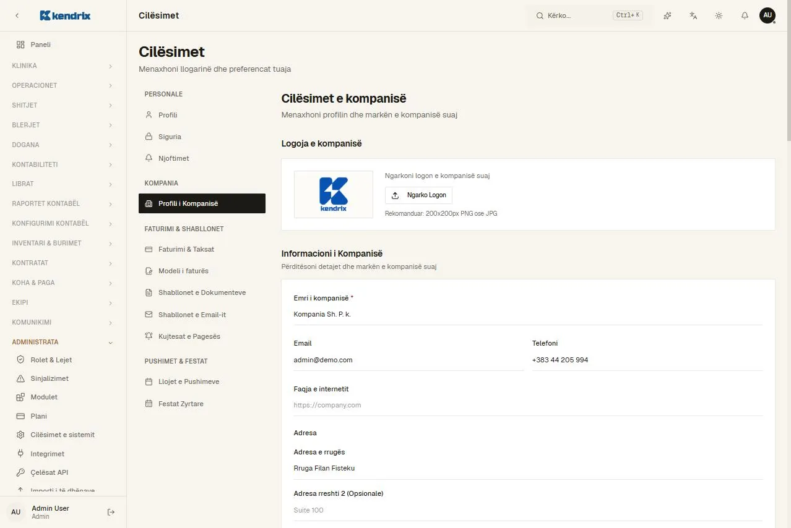Open Shabllonet e Email-it settings
This screenshot has width=791, height=528.
[x=202, y=315]
